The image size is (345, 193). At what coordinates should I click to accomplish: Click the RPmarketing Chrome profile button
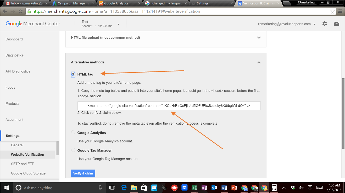click(x=306, y=2)
